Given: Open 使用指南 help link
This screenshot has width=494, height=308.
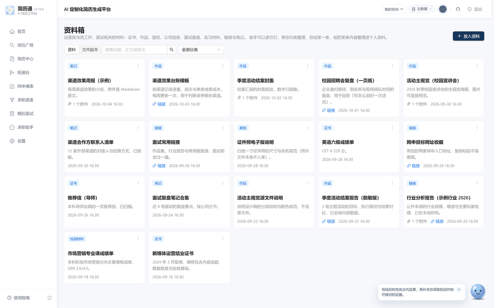Looking at the screenshot, I should 19,298.
